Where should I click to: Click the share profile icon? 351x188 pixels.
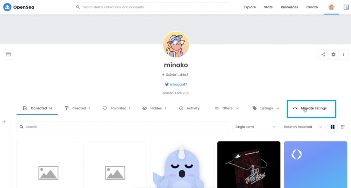point(323,54)
